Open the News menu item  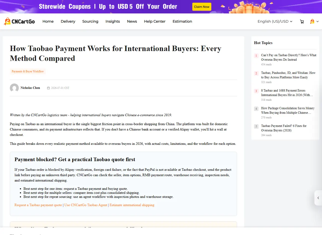click(132, 21)
